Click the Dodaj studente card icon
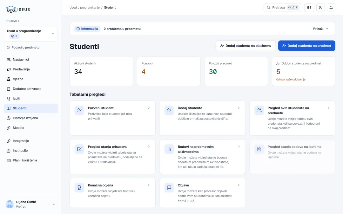 [169, 110]
